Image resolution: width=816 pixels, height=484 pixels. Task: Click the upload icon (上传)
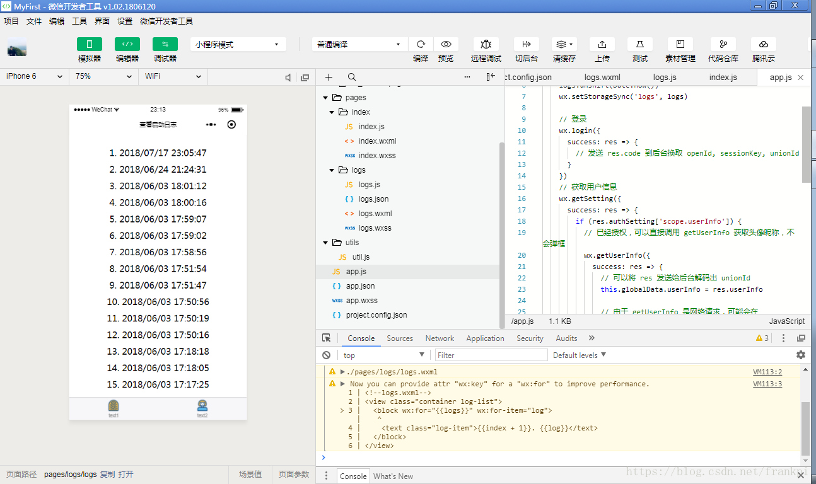(x=602, y=44)
